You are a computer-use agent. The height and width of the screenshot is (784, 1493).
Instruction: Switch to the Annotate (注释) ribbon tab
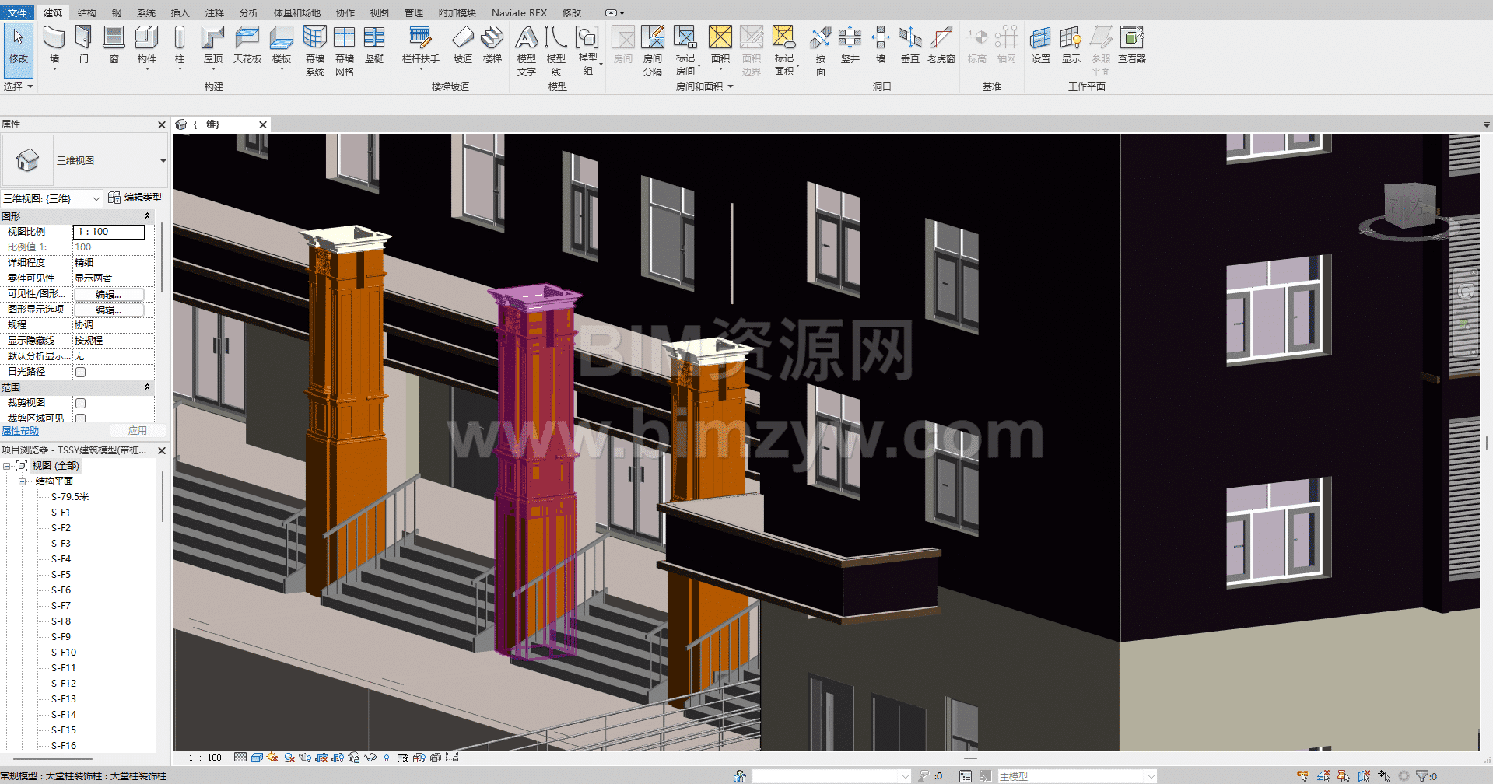214,12
